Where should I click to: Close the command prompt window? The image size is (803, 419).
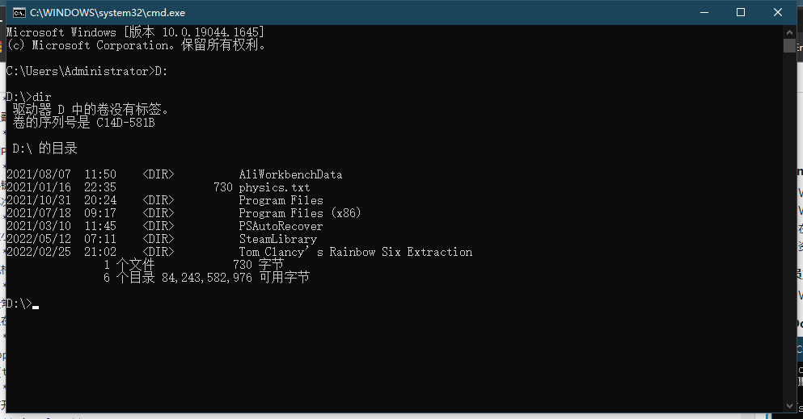pos(778,12)
